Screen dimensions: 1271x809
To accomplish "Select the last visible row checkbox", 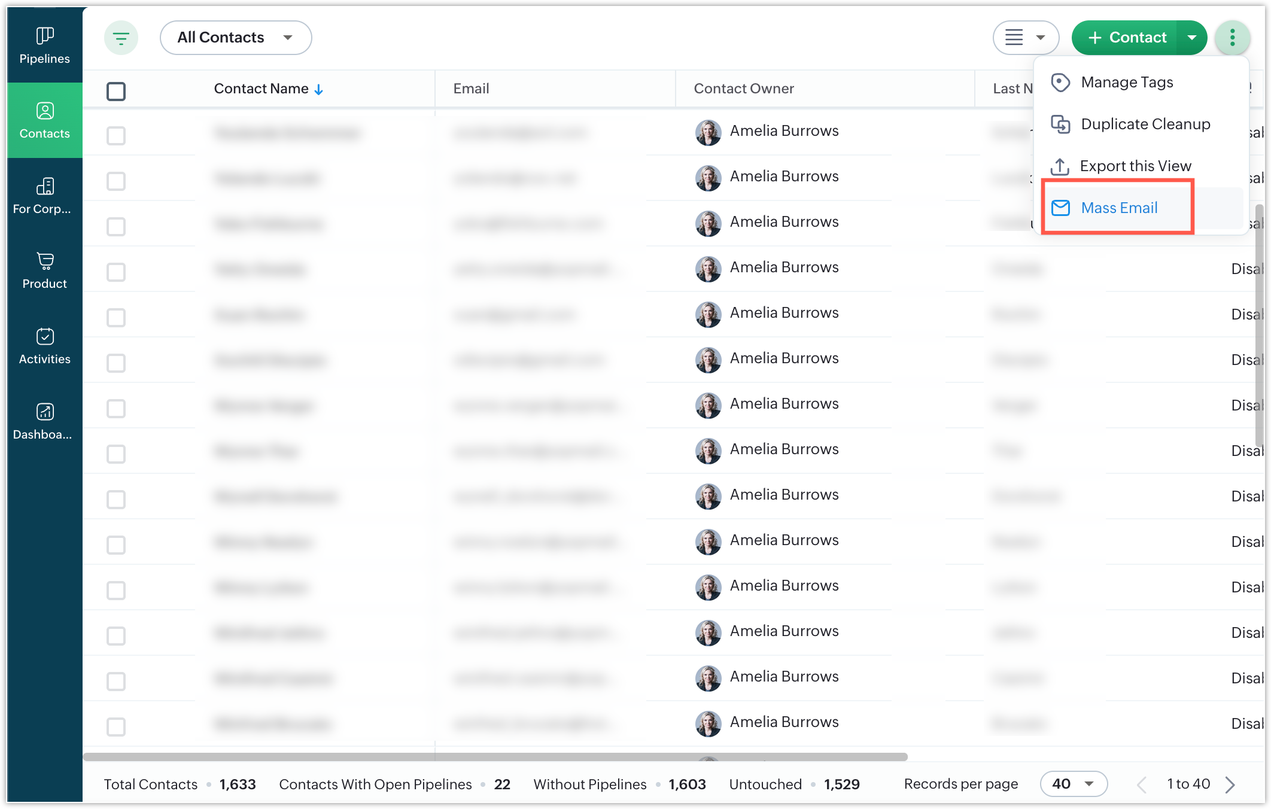I will click(x=116, y=727).
